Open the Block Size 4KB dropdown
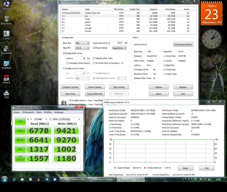The height and width of the screenshot is (192, 227). pos(82,43)
